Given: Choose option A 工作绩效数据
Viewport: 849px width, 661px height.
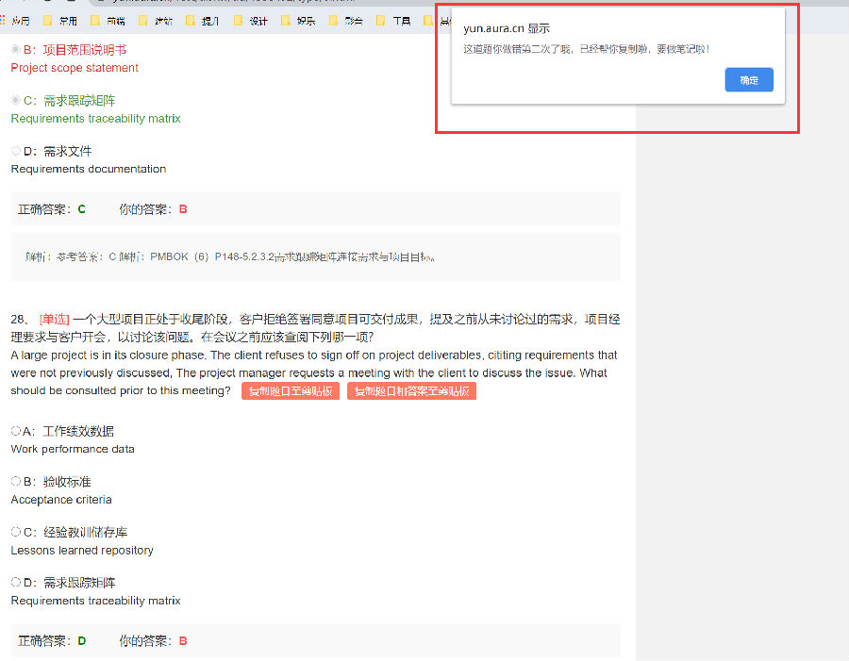Looking at the screenshot, I should coord(16,431).
